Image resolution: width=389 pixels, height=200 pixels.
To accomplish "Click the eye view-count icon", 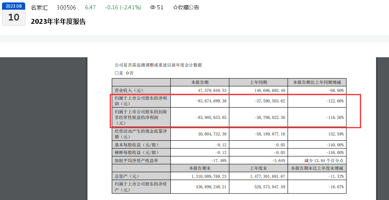I will point(153,7).
